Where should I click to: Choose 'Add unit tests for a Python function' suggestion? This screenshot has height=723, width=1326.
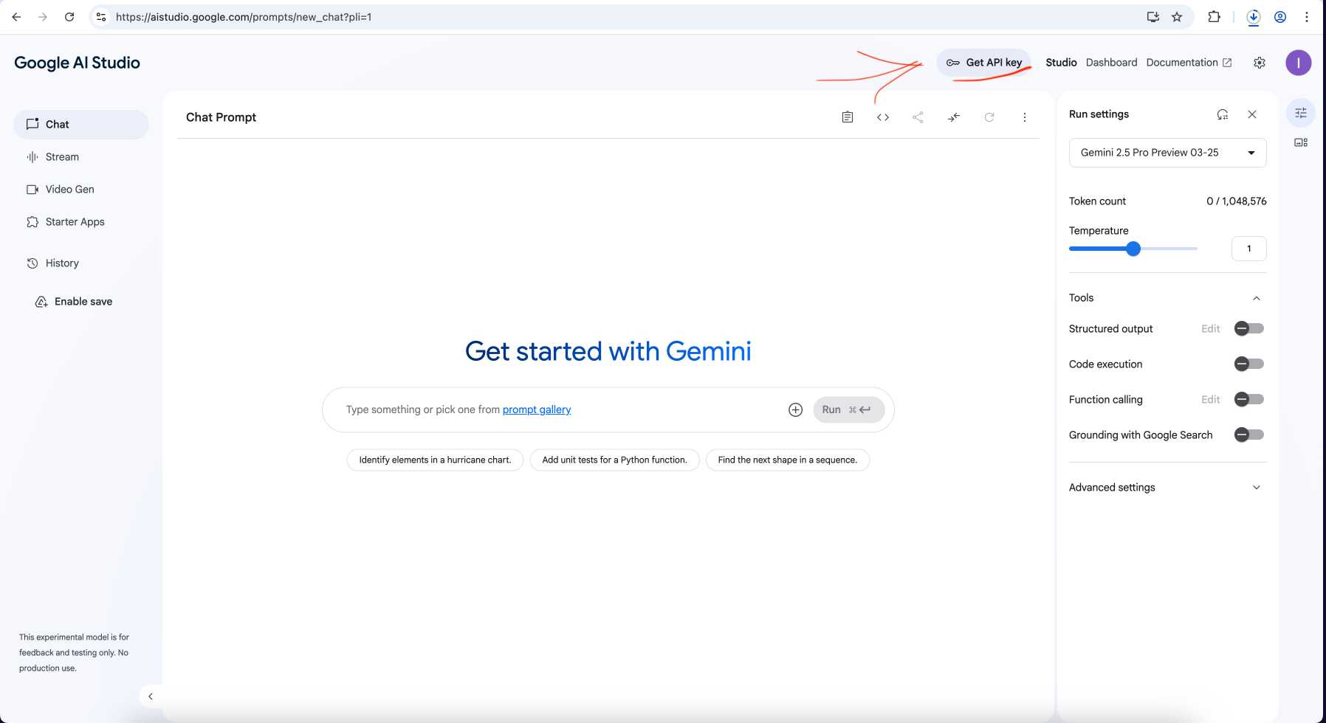tap(614, 460)
